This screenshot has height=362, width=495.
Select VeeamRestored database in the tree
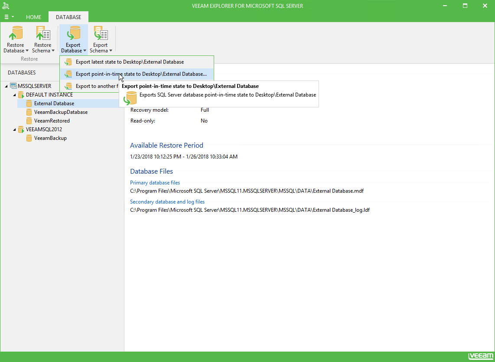click(52, 121)
